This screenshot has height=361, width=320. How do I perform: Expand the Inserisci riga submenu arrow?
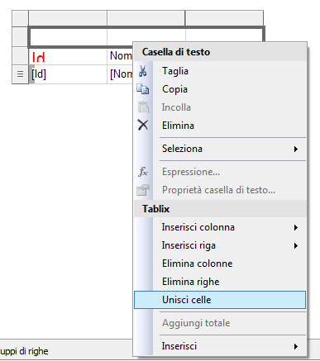[296, 245]
